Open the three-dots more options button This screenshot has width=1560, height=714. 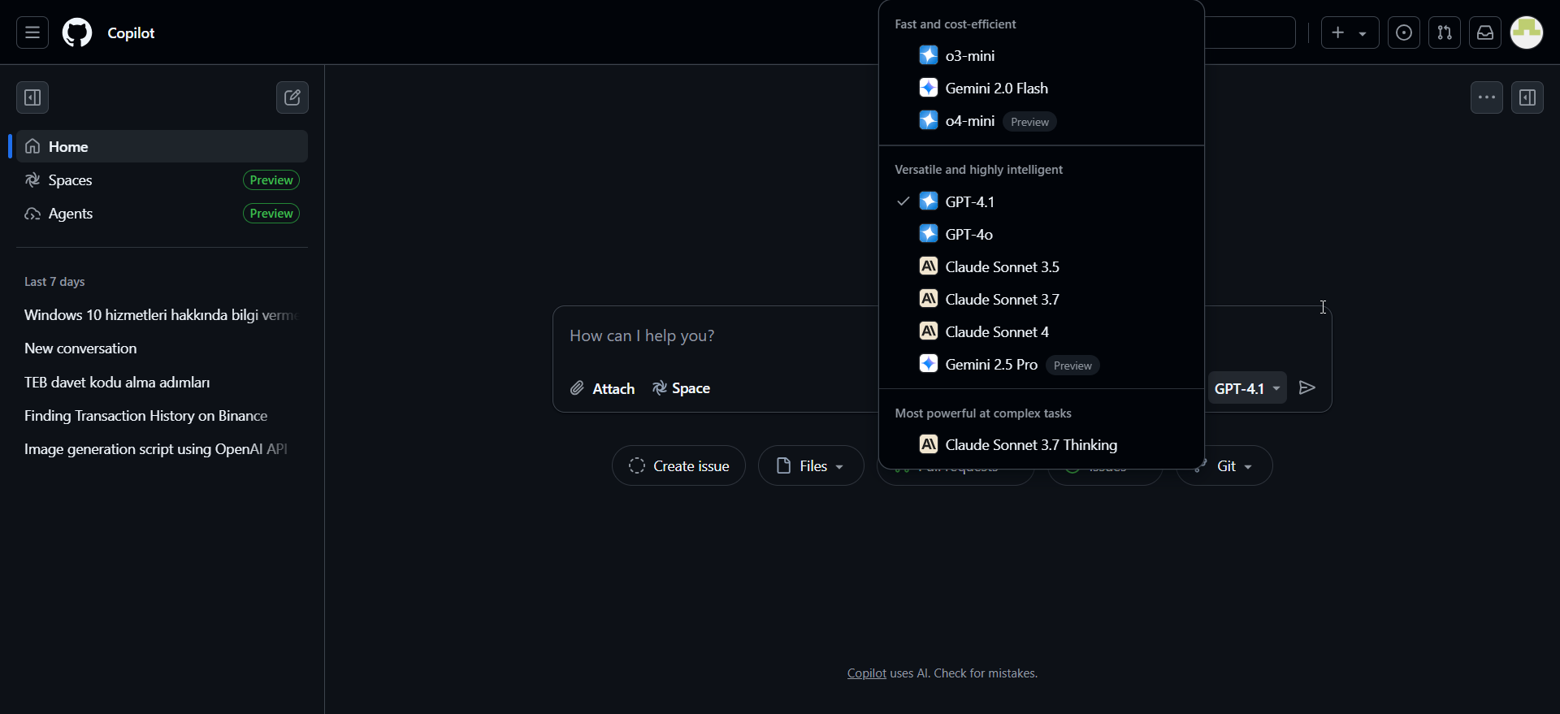pyautogui.click(x=1487, y=97)
